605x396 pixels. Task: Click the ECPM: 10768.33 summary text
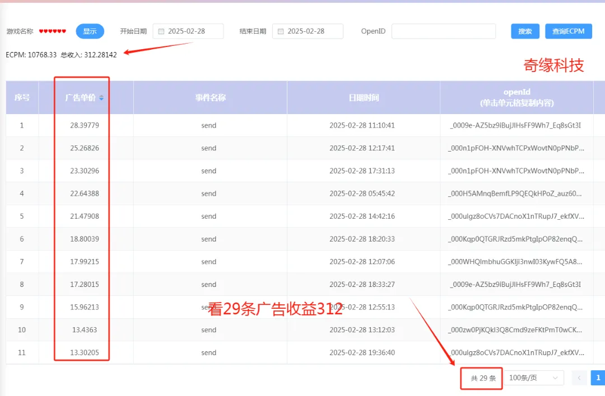point(31,55)
